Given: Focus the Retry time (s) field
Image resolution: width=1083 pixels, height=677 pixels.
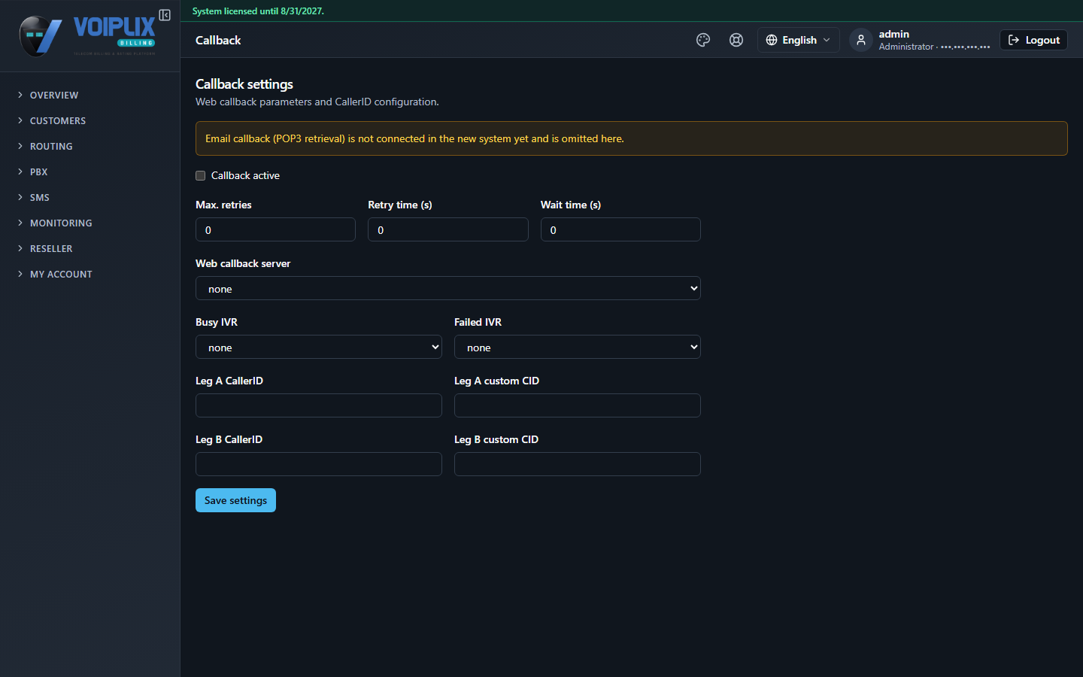Looking at the screenshot, I should pos(448,229).
